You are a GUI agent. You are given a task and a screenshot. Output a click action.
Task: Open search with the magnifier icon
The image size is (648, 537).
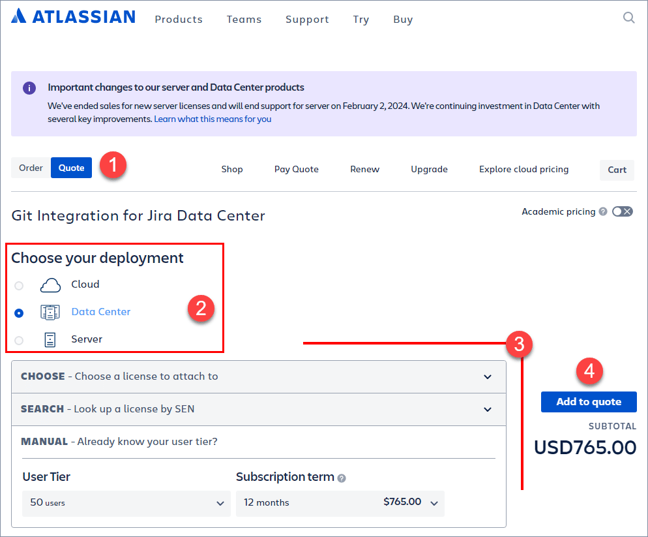(x=628, y=18)
